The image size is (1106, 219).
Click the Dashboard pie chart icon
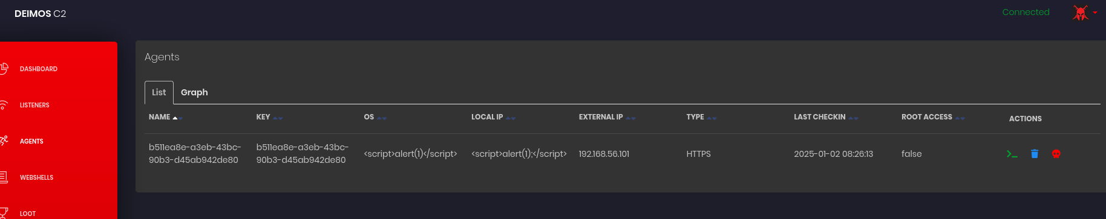click(x=4, y=69)
